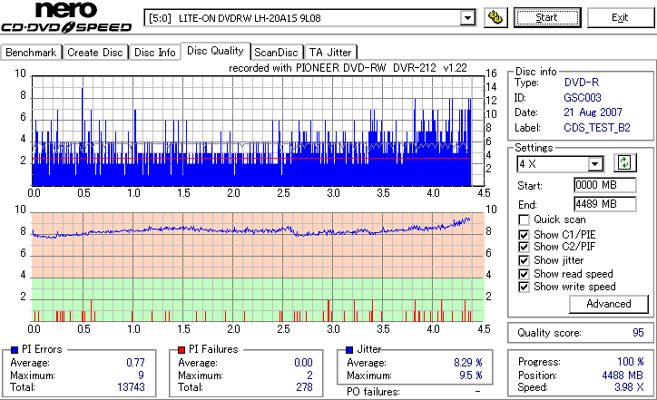The height and width of the screenshot is (400, 657).
Task: Click Progress value 100 %
Action: point(631,362)
